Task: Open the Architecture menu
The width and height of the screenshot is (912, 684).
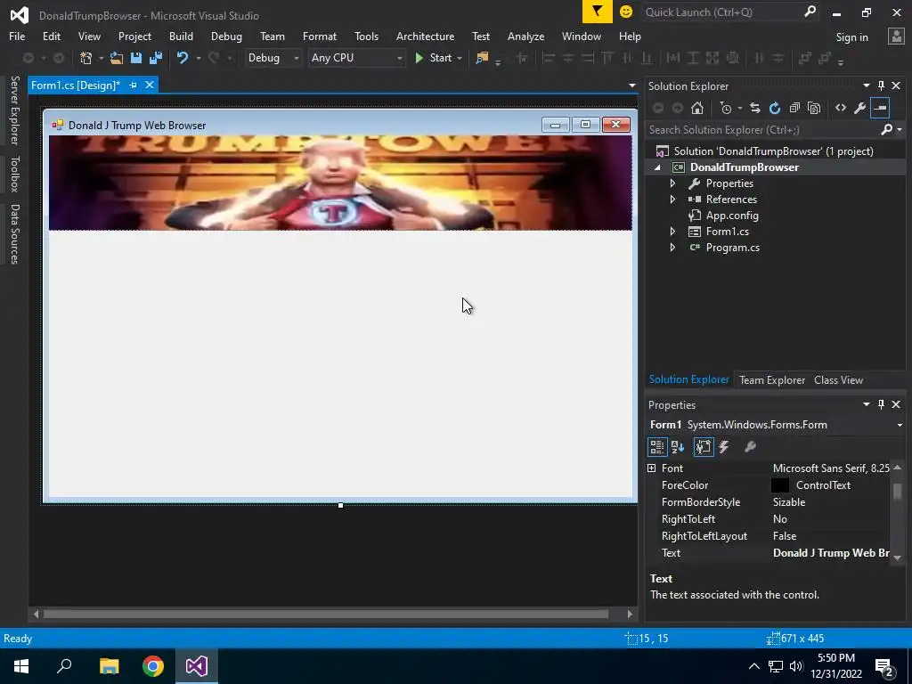Action: click(425, 36)
